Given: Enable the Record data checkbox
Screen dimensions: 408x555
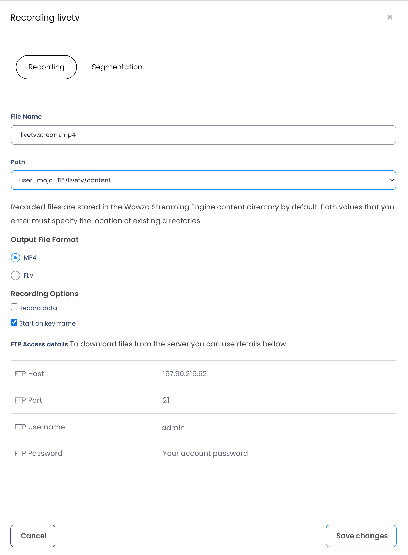Looking at the screenshot, I should (x=14, y=307).
